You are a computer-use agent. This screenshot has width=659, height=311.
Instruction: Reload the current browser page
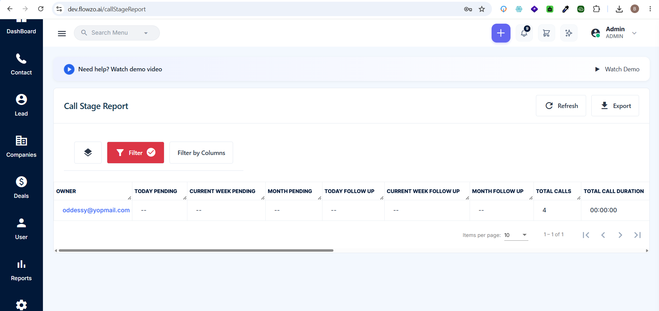[41, 9]
